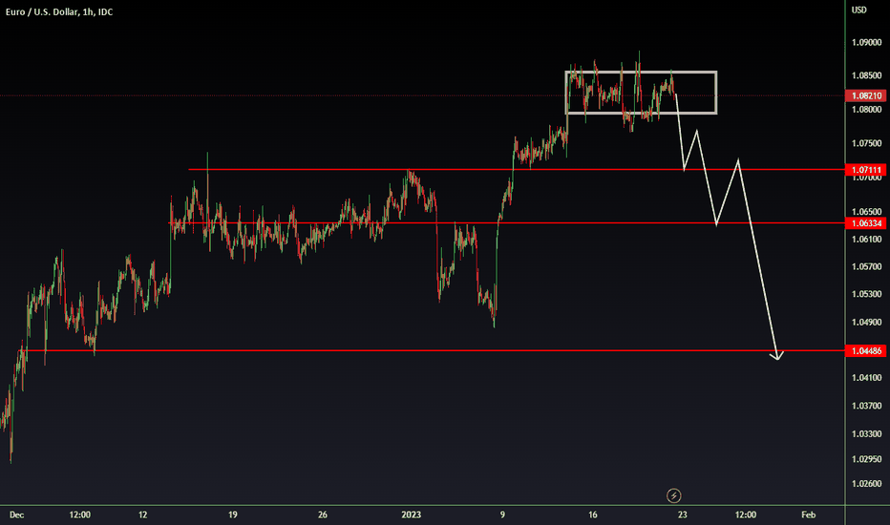Click the 1.03300 price axis value
The width and height of the screenshot is (890, 525).
coord(867,434)
